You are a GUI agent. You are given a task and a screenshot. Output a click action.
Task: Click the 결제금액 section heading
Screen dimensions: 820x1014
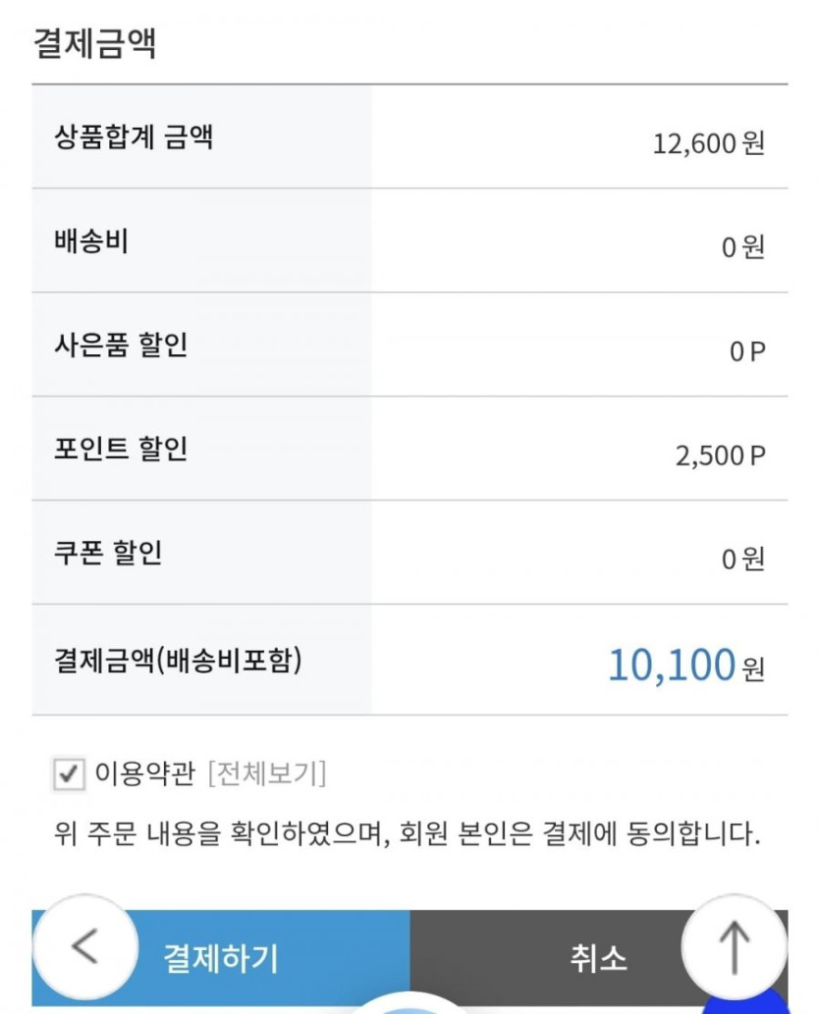pos(94,44)
